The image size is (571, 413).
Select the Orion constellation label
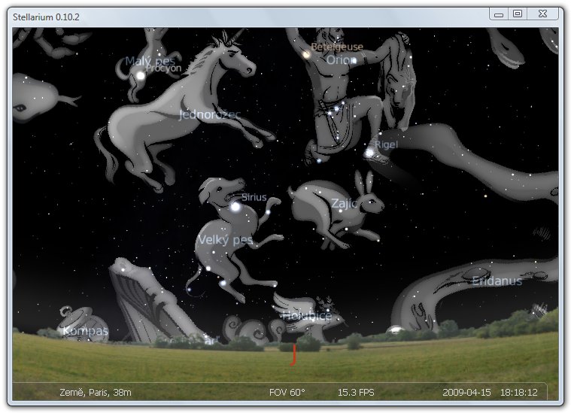coord(342,59)
